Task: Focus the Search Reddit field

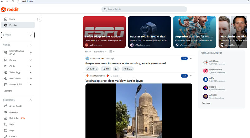Action: [x=144, y=9]
